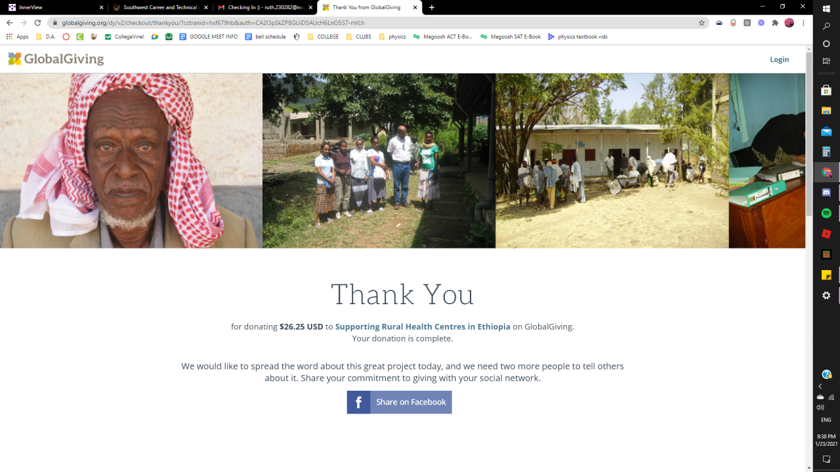This screenshot has height=472, width=840.
Task: Bookmark this page with the star icon
Action: pos(702,22)
